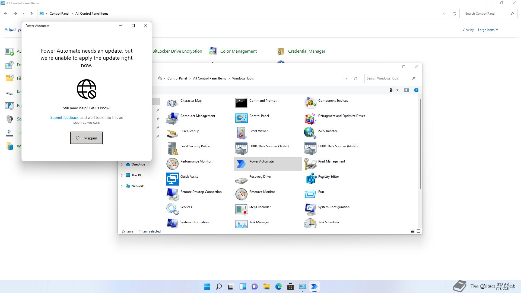Image resolution: width=521 pixels, height=293 pixels.
Task: Open Remote Desktop Connection icon
Action: click(172, 194)
